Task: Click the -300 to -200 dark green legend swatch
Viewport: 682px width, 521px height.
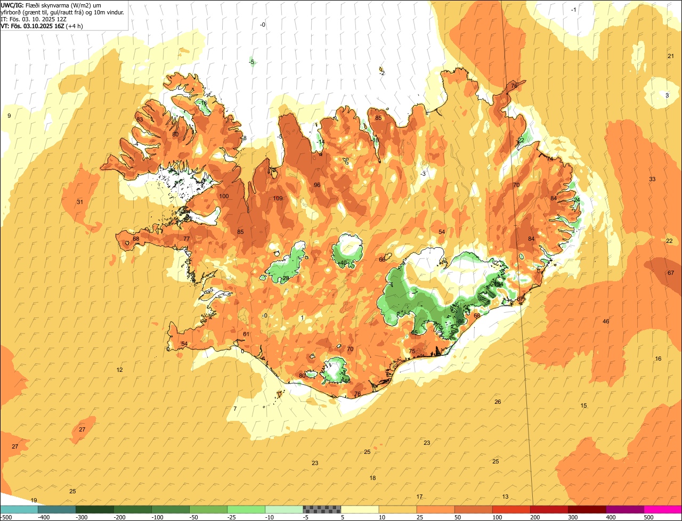Action: (x=95, y=509)
